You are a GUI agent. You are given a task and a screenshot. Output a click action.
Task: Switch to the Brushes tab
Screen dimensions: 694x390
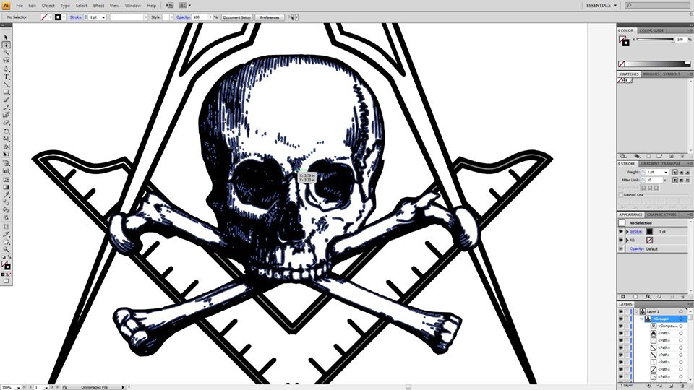651,74
